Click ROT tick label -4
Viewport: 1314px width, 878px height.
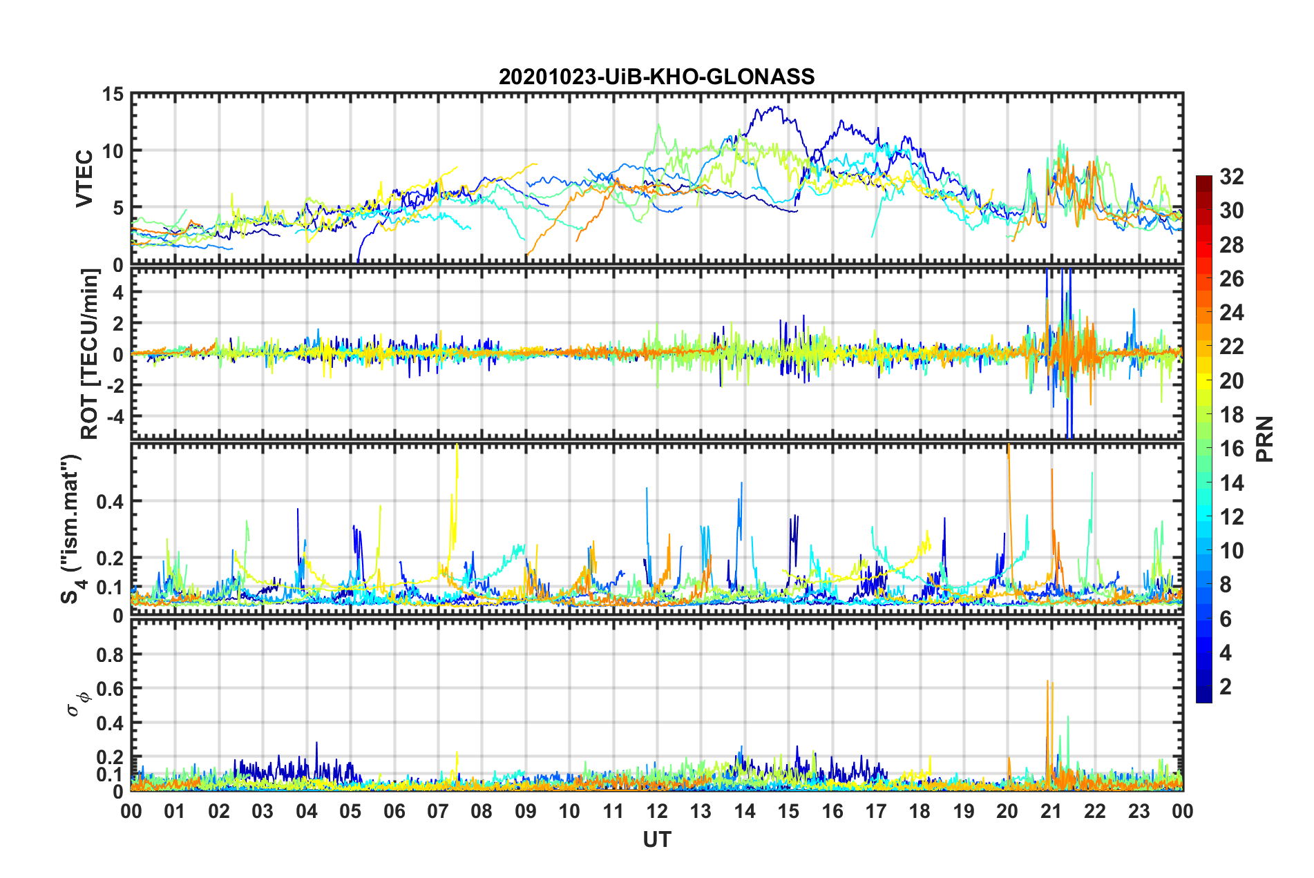click(116, 416)
